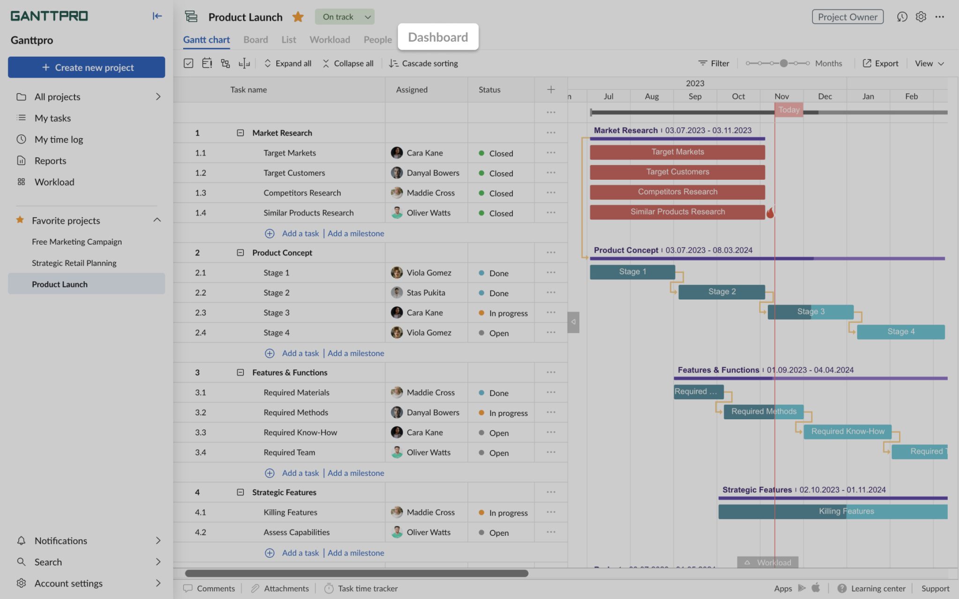Click create new project button
959x599 pixels.
(x=86, y=67)
